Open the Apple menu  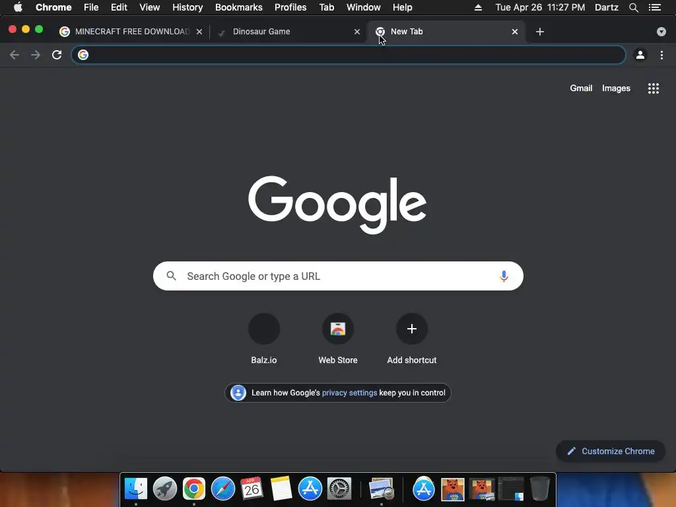[x=18, y=7]
